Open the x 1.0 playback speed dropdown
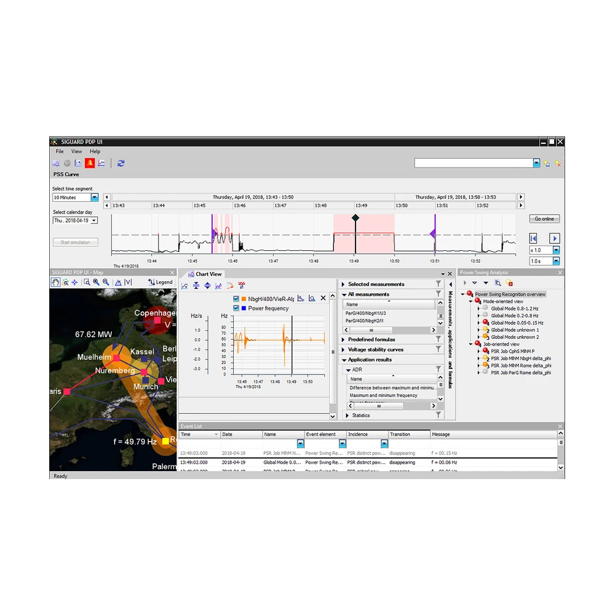 (x=556, y=250)
